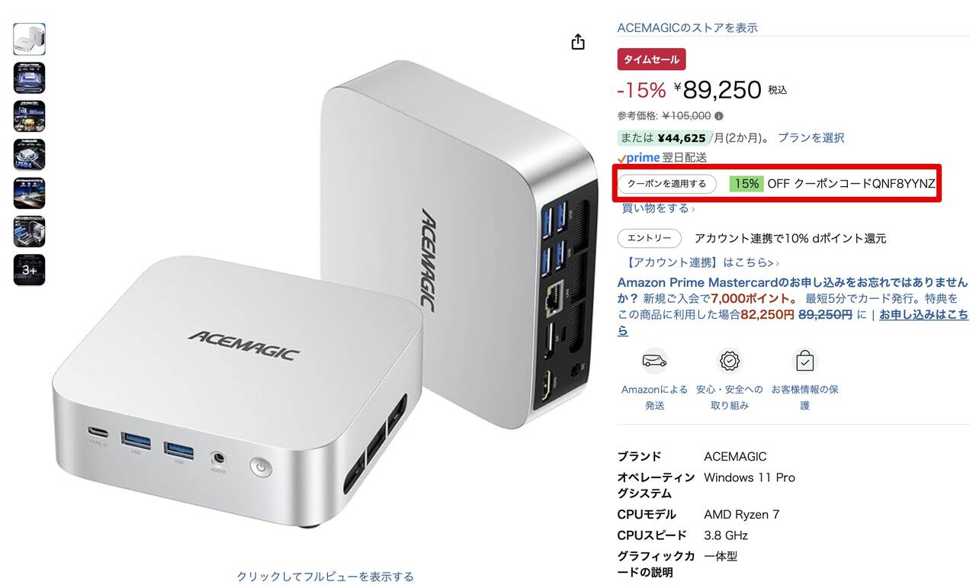
Task: Open the ACEMAGIC store link
Action: pos(687,27)
